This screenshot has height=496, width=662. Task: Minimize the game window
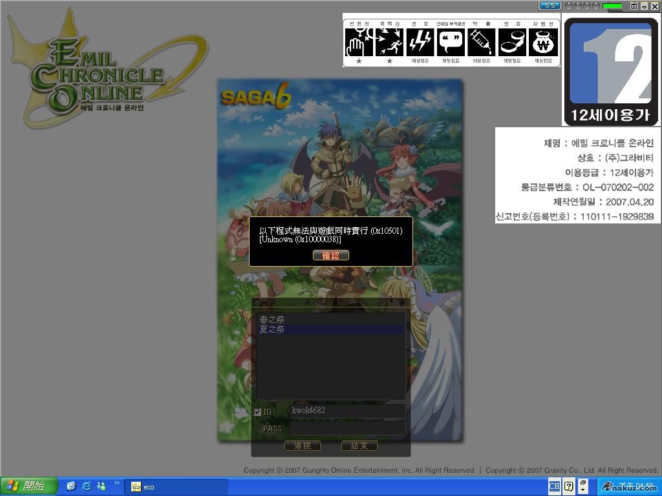pos(645,6)
